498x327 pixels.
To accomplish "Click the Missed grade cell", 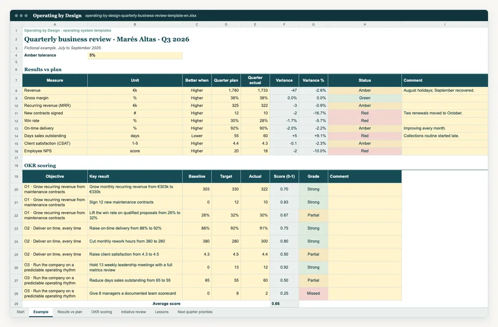I will pyautogui.click(x=313, y=293).
